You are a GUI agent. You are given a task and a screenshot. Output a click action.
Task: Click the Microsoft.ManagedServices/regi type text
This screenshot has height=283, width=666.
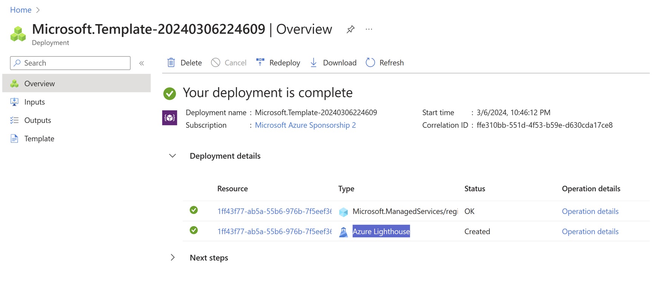point(405,211)
